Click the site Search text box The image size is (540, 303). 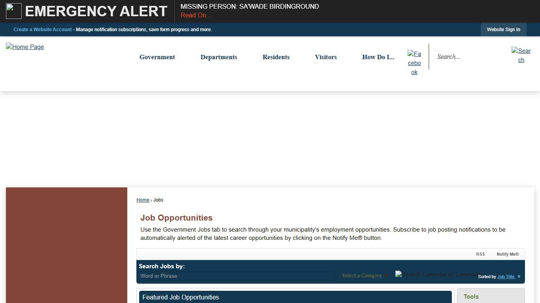point(470,57)
